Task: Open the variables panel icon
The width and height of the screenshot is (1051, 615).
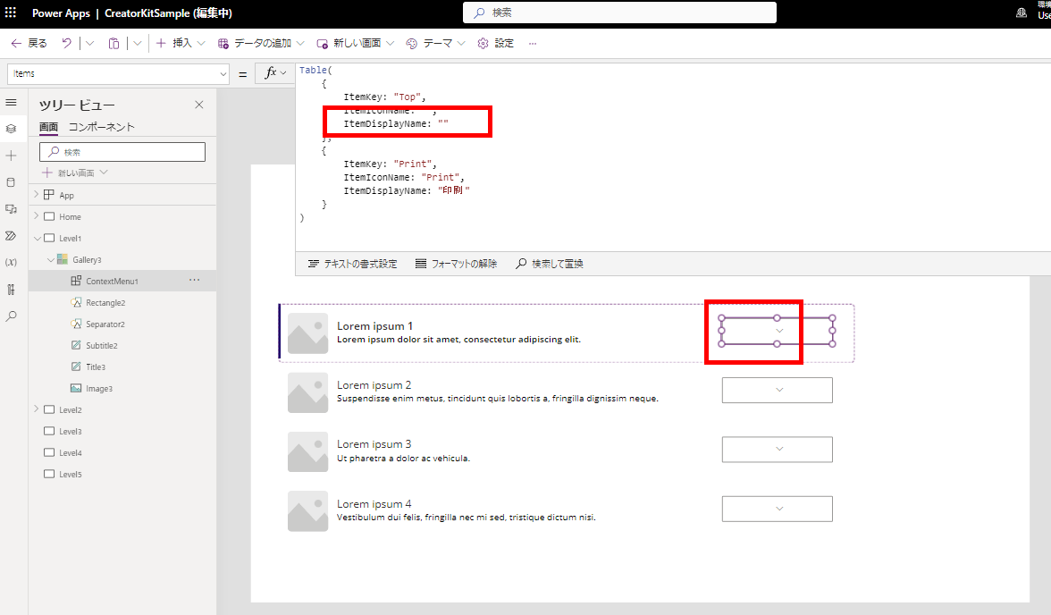Action: tap(12, 262)
